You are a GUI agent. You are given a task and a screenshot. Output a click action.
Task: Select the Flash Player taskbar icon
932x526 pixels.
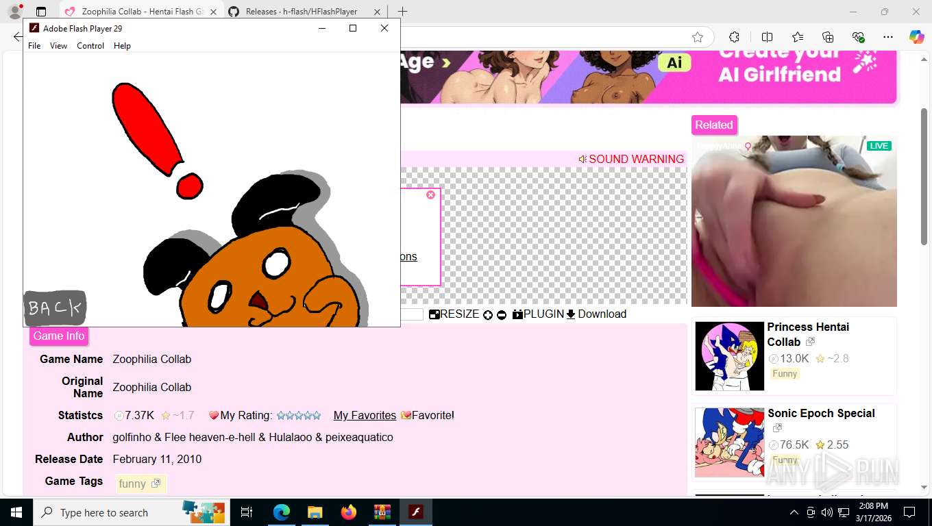coord(415,512)
